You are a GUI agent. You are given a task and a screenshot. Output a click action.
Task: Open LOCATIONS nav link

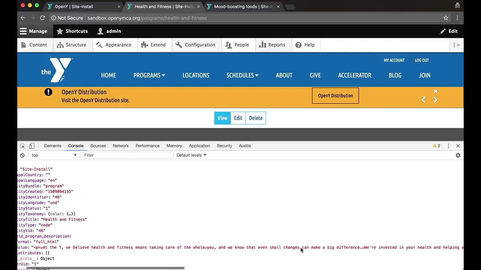pos(196,75)
